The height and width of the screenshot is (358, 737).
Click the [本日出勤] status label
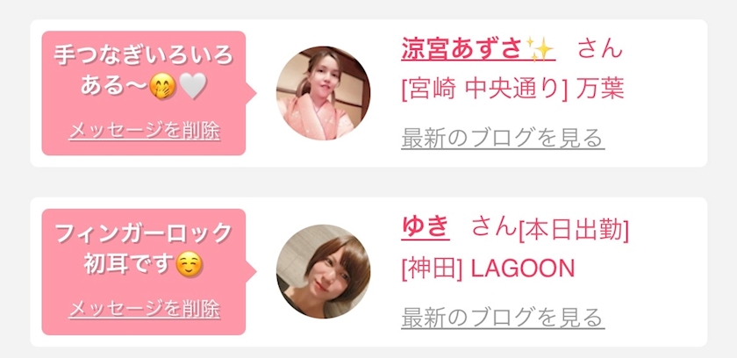[x=574, y=230]
